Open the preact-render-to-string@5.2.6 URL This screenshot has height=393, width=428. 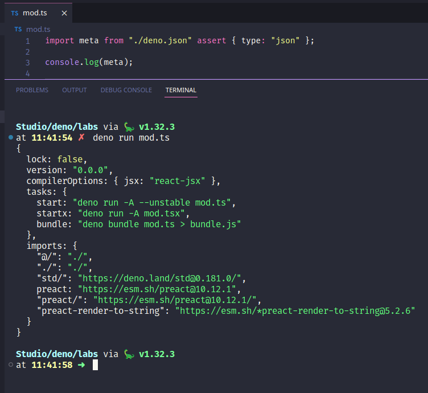tap(295, 311)
